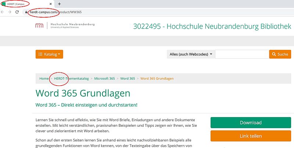Click the '3022495 - Hochschule Neubrandenburg Bibliothek' header text
294x148 pixels.
click(x=212, y=26)
